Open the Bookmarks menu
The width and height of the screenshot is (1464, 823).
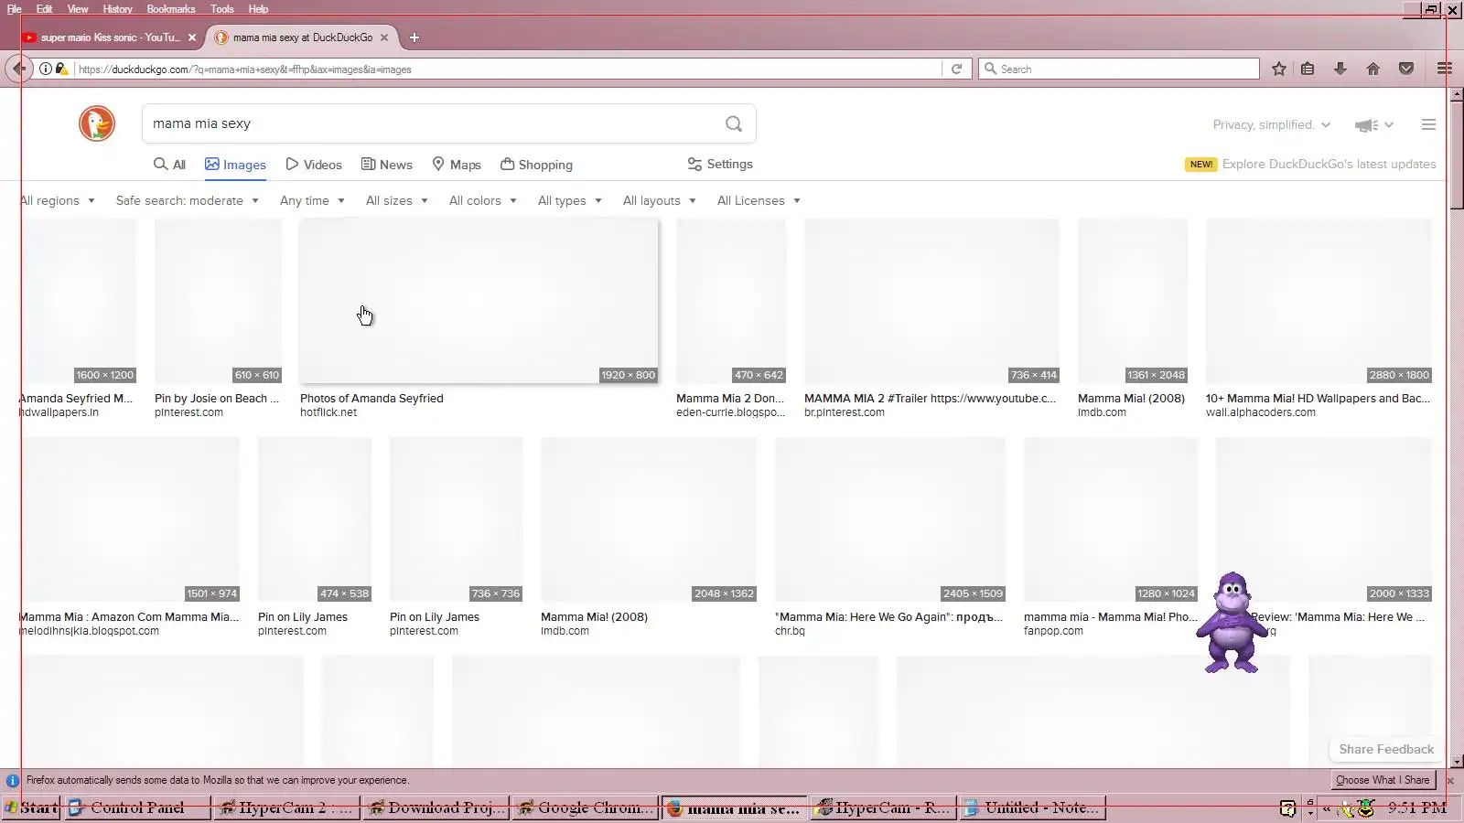(171, 9)
